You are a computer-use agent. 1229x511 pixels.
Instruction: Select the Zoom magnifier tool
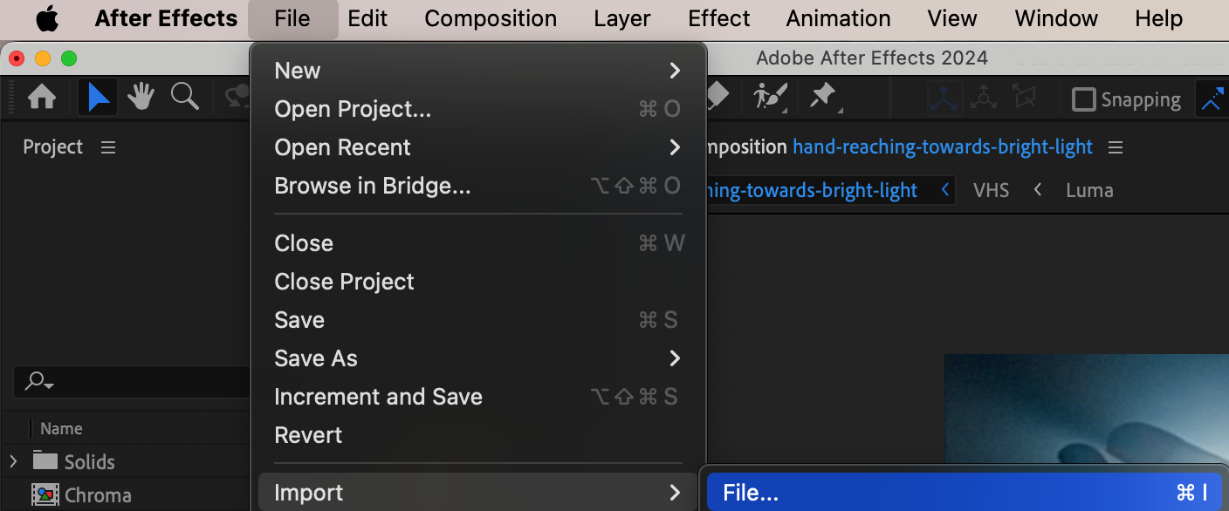[184, 97]
